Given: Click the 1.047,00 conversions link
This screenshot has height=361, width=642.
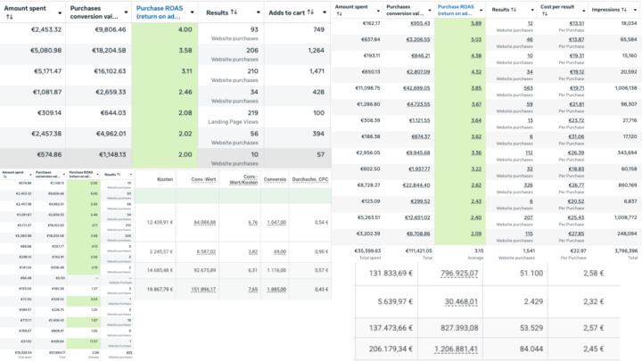Looking at the screenshot, I should [276, 222].
